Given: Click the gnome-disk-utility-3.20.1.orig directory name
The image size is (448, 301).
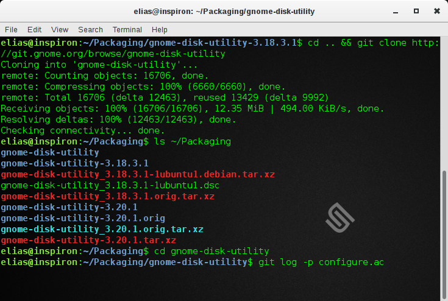Looking at the screenshot, I should 82,218.
